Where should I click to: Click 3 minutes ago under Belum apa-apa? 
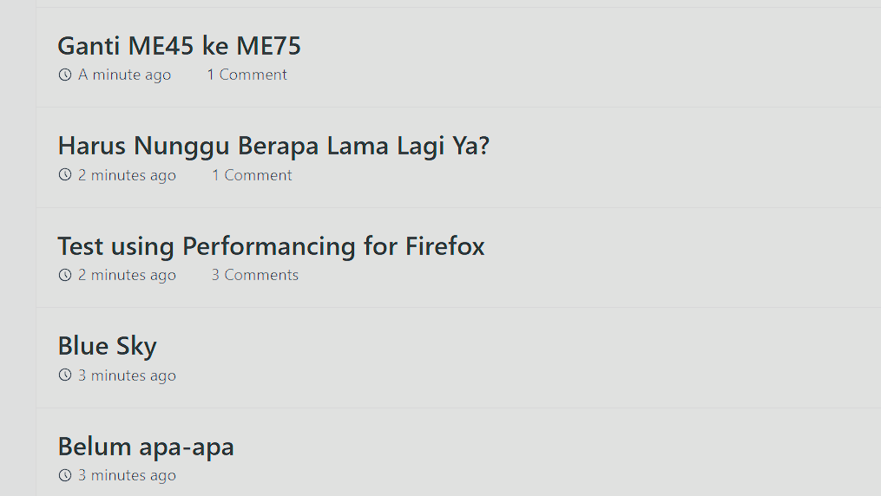coord(127,475)
